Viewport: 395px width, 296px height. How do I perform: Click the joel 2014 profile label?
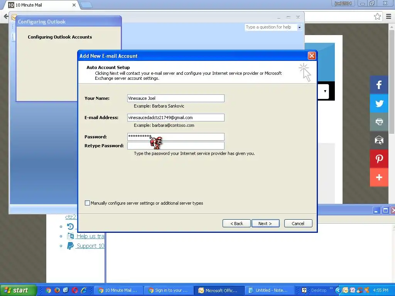pos(343,3)
